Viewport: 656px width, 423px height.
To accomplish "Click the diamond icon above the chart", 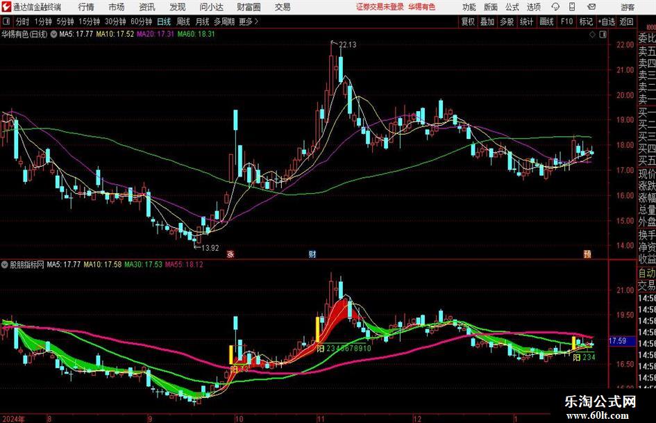I will [x=592, y=35].
